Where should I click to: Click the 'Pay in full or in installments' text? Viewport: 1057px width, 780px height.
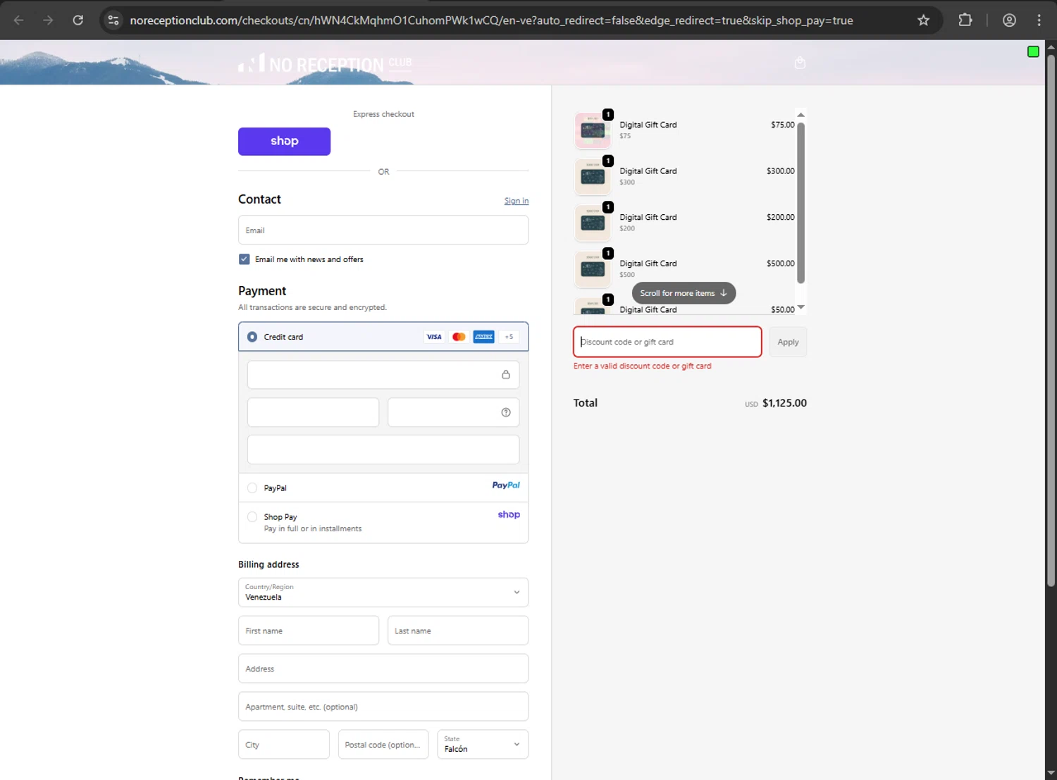[x=313, y=528]
